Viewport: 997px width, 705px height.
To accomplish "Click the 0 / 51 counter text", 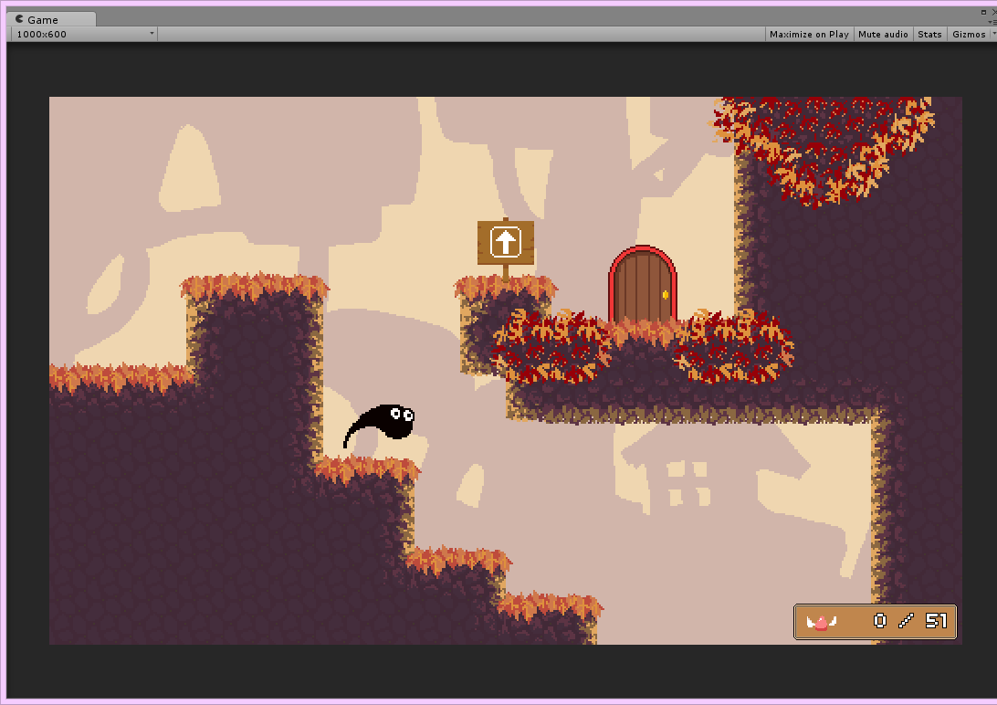I will point(910,620).
